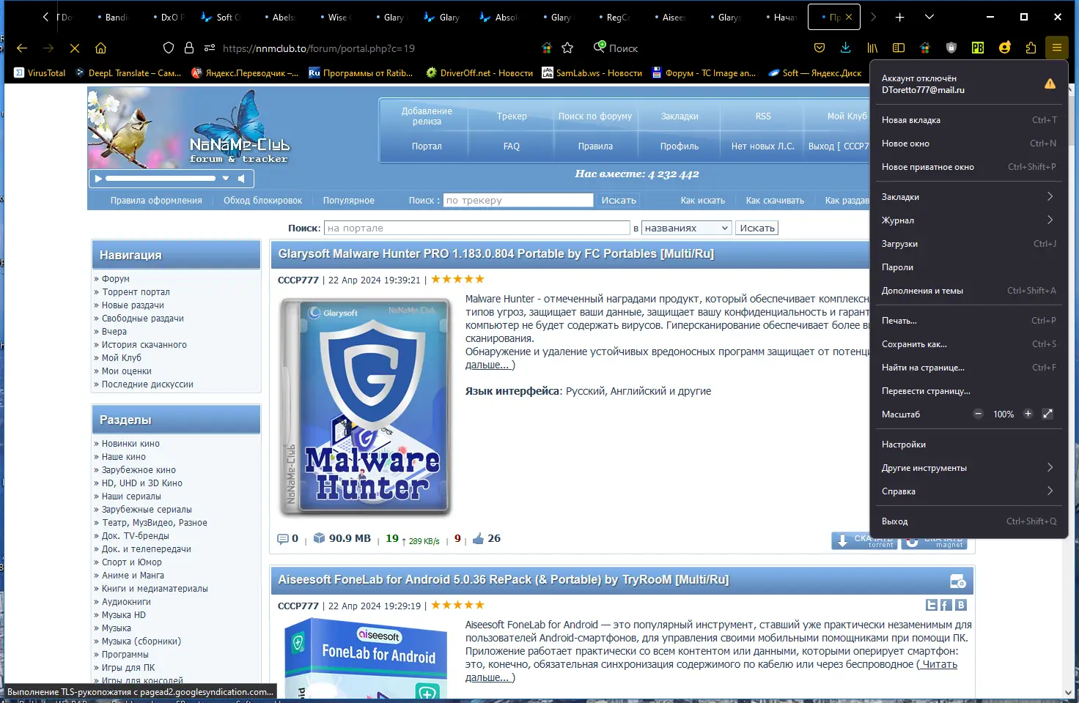Screen dimensions: 1079x703
Task: Click the Искать button beside the tracker search
Action: 619,200
